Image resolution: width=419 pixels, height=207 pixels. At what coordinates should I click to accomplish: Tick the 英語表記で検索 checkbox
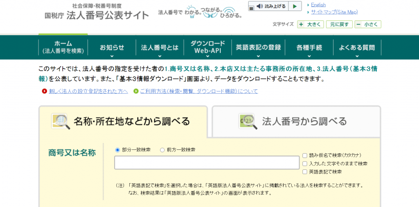(x=305, y=172)
